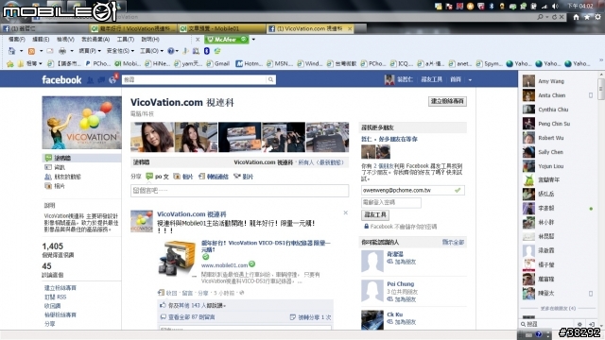Hide the VicoVation post with its X

[x=346, y=212]
